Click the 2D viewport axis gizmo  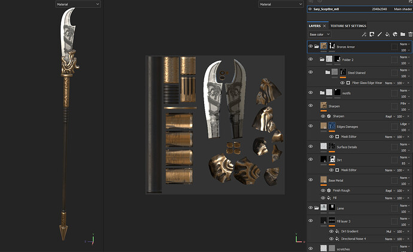(x=299, y=238)
